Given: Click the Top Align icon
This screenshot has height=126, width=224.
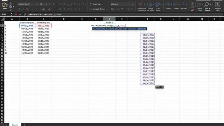Looking at the screenshot, I should [x=61, y=4].
